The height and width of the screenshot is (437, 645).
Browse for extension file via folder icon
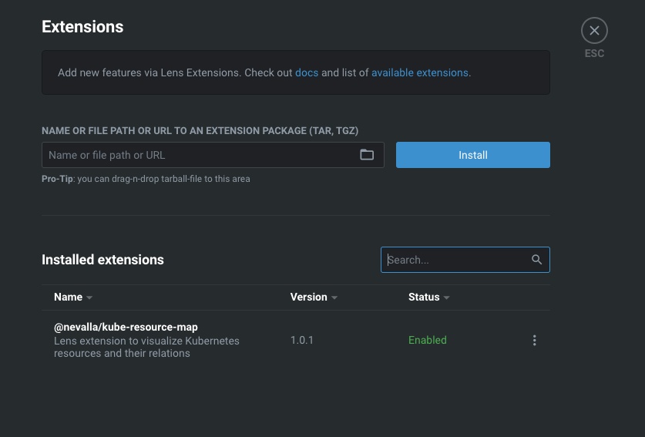click(367, 155)
